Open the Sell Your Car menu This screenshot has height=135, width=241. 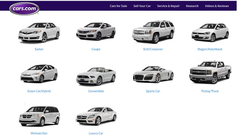142,6
